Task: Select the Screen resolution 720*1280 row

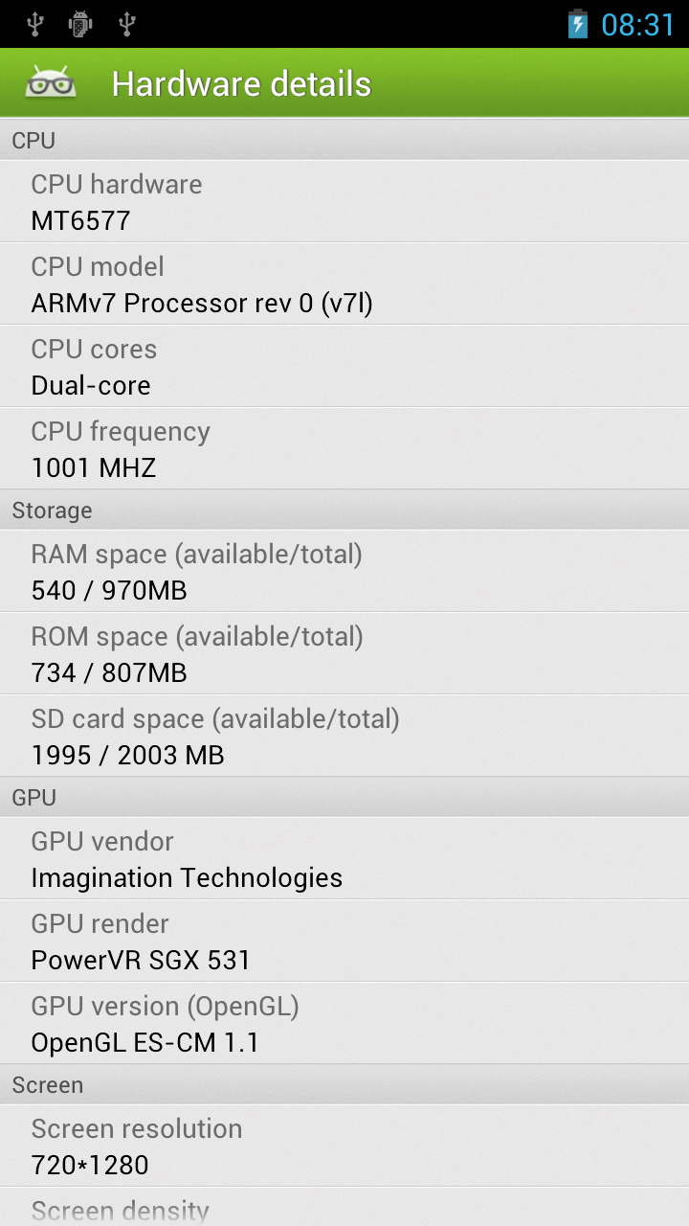Action: (x=344, y=1146)
